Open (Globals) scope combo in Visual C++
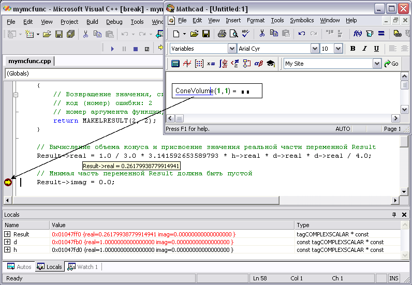 84,73
